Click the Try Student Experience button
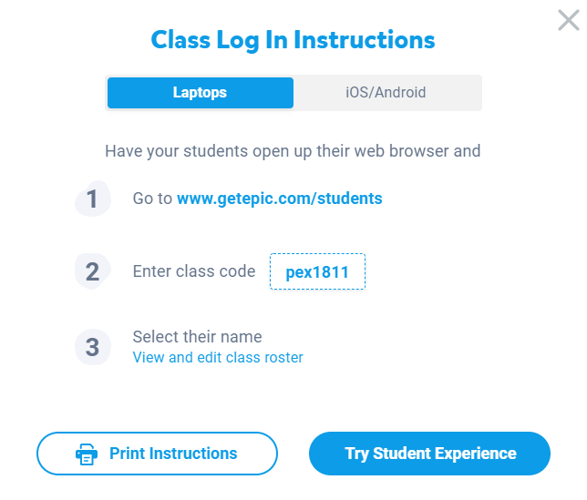This screenshot has width=587, height=500. pyautogui.click(x=429, y=454)
